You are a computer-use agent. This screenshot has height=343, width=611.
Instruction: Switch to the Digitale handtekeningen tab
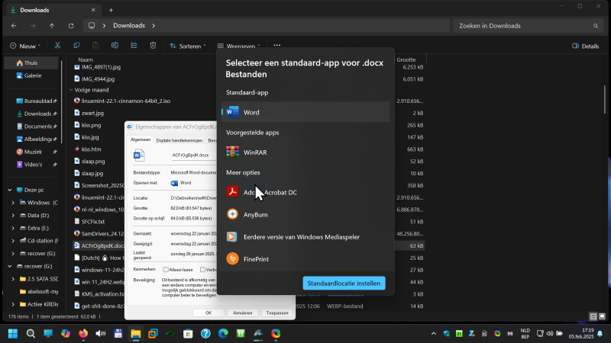click(179, 140)
